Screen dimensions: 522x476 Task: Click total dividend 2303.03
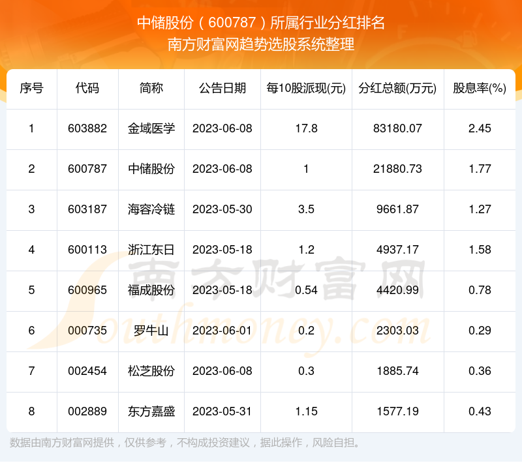pos(397,331)
